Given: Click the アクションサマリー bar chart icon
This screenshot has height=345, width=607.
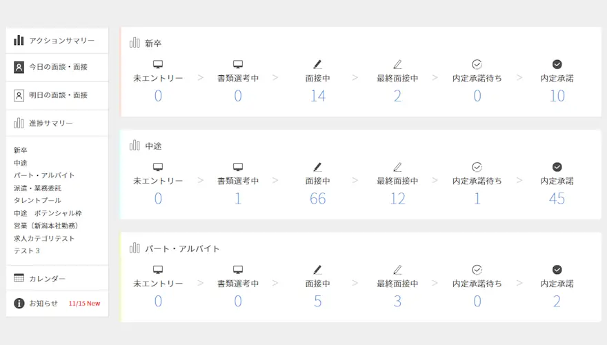Looking at the screenshot, I should [19, 40].
